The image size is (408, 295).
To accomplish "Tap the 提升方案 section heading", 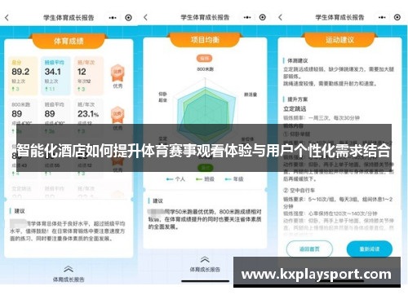I will tap(298, 99).
